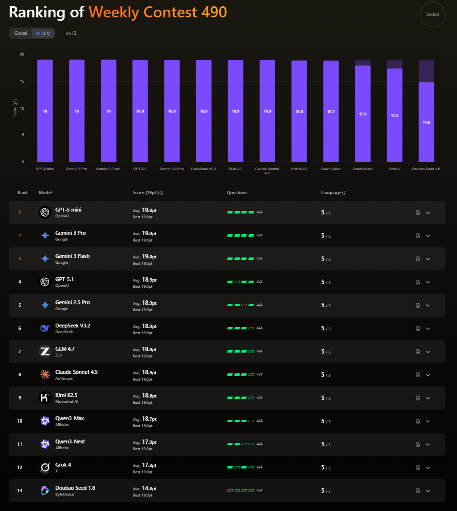Screen dimensions: 457x511
Task: Select the LLM ranking toggle
Action: [43, 33]
